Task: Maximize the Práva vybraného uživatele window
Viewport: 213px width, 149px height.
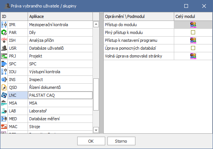Action: tap(186, 6)
